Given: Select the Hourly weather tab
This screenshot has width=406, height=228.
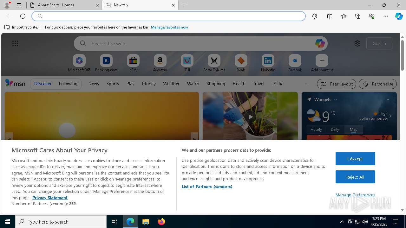Looking at the screenshot, I should [316, 129].
